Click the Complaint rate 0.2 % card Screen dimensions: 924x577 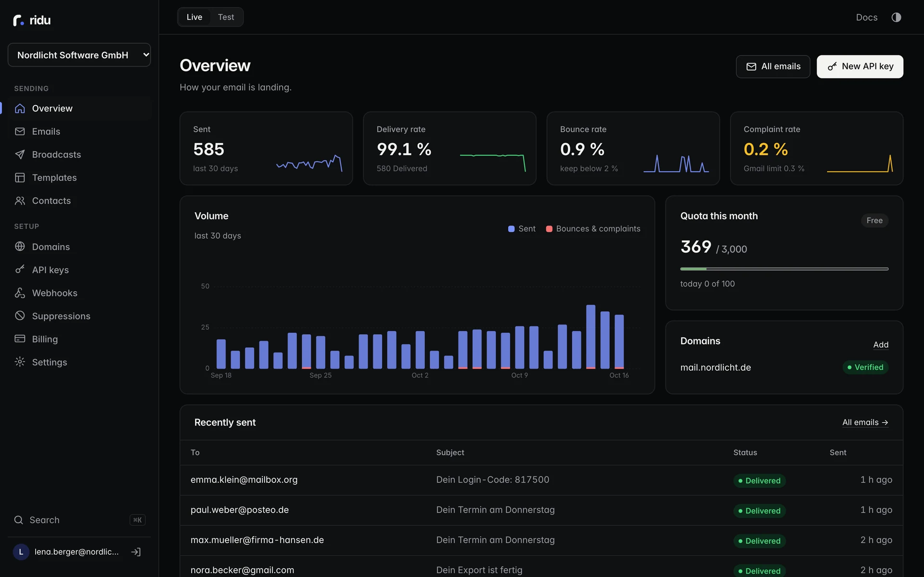816,149
